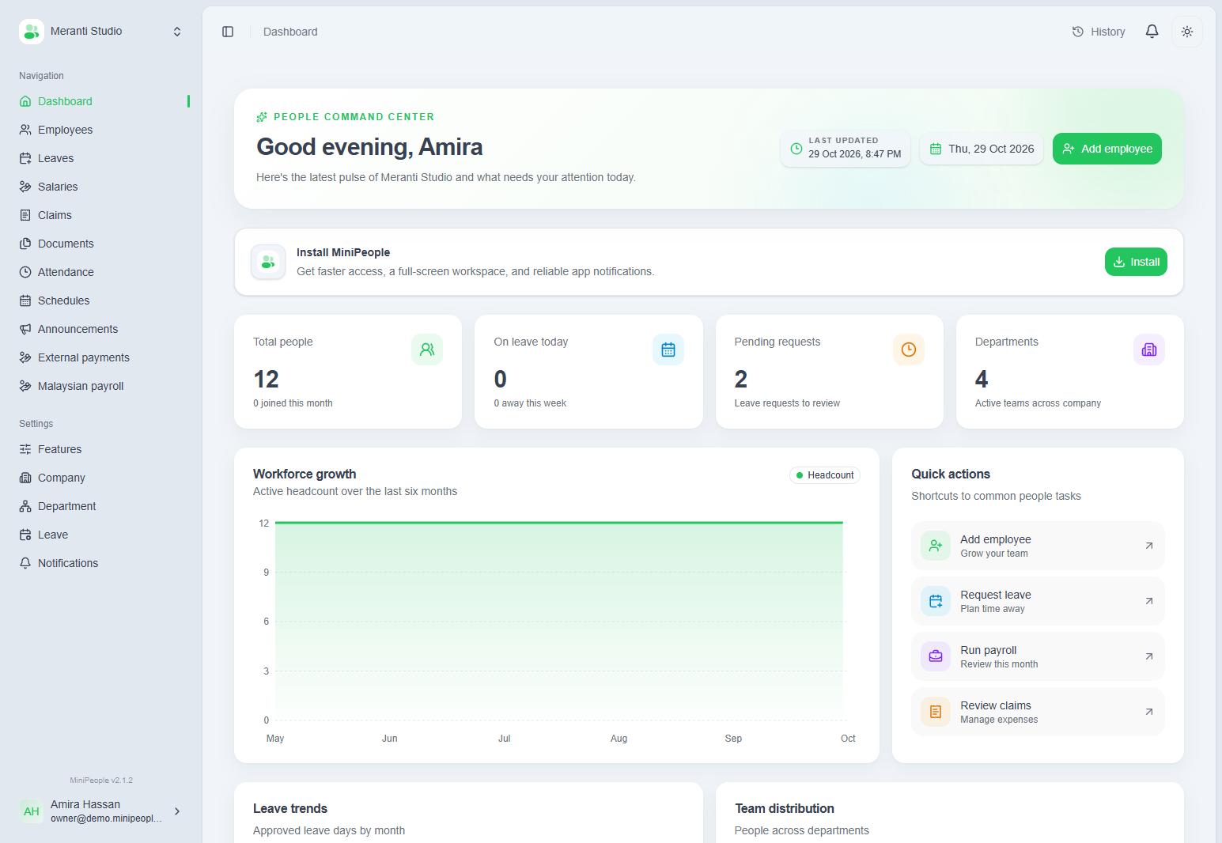Click the Last Updated timestamp chip
The height and width of the screenshot is (843, 1222).
click(846, 149)
